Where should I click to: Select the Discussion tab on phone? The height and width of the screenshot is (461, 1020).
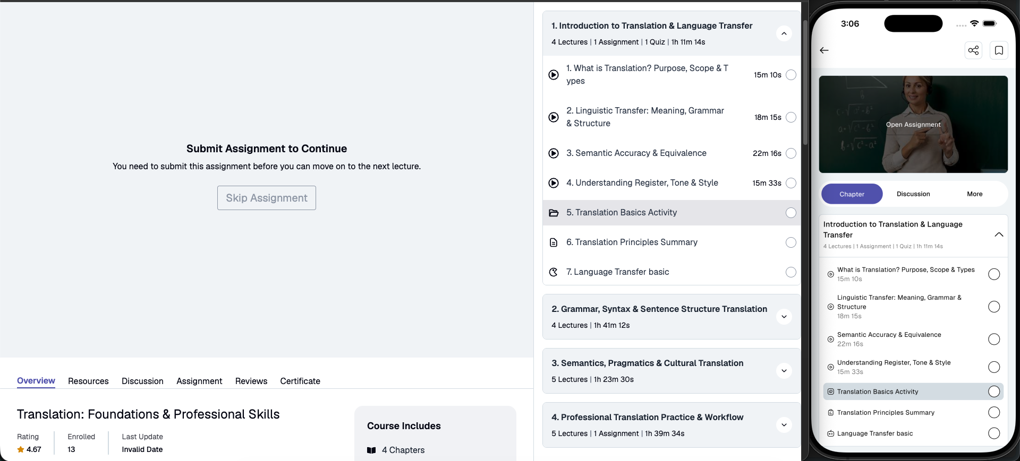click(x=913, y=194)
